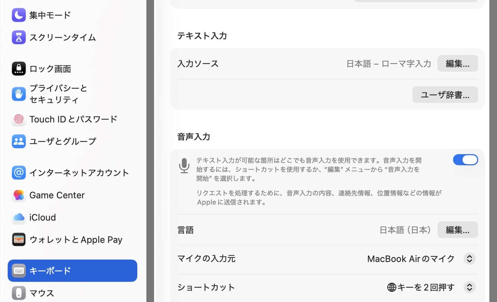Click the スクリーンタイム hourglass icon
This screenshot has height=302, width=497.
pos(19,37)
